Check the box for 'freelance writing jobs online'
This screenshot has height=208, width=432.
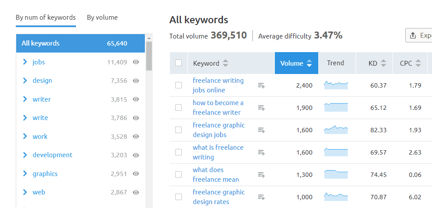(x=179, y=85)
